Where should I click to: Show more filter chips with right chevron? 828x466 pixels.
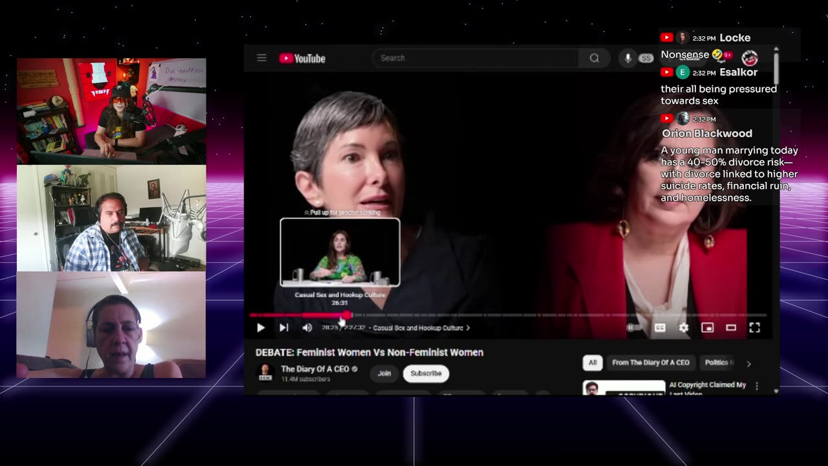tap(748, 363)
